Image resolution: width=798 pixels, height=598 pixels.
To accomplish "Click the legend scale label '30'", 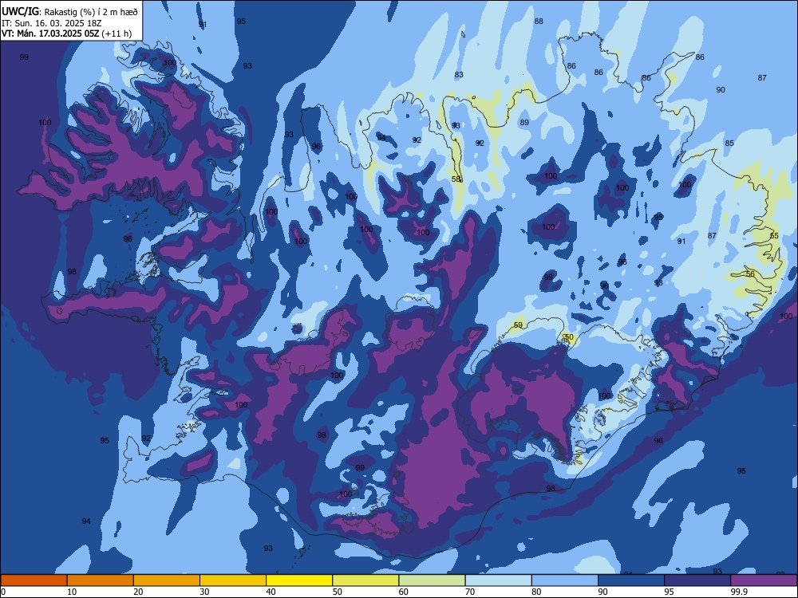I will 204,592.
